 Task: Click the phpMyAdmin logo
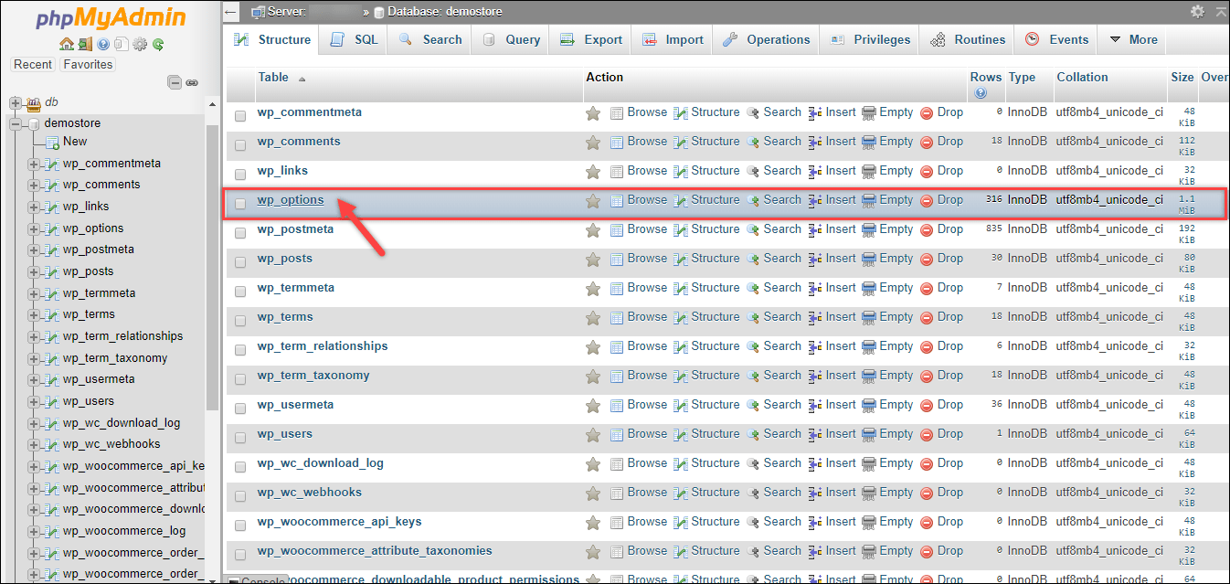[111, 17]
